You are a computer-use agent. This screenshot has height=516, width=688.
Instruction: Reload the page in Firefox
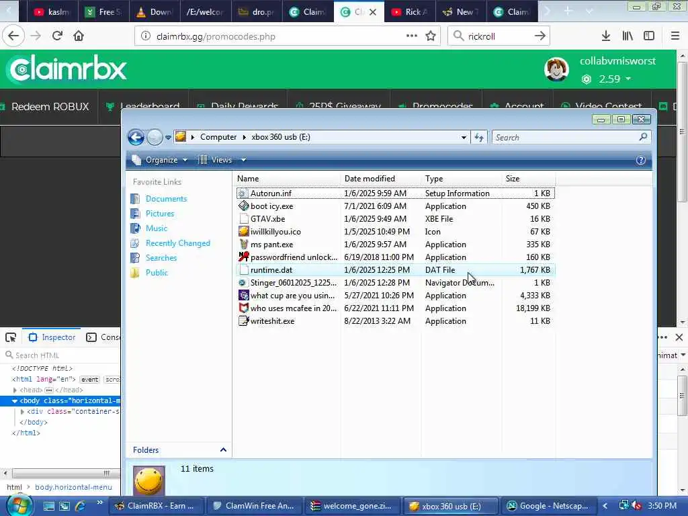coord(57,36)
